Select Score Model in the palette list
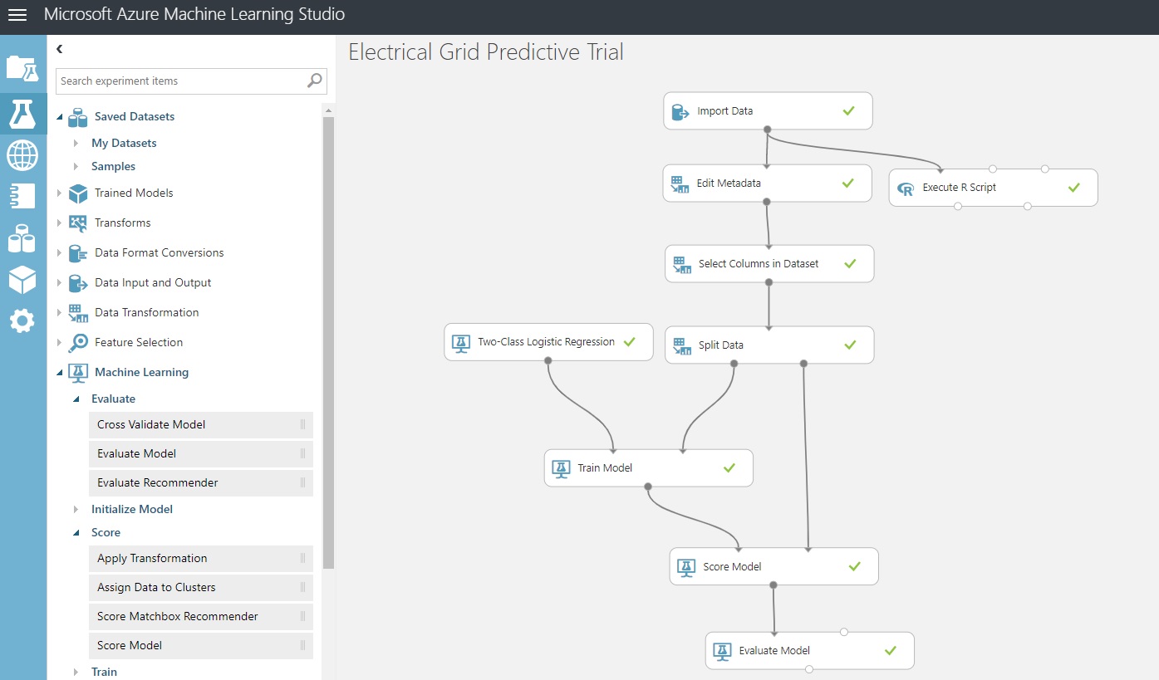The height and width of the screenshot is (680, 1159). point(201,646)
